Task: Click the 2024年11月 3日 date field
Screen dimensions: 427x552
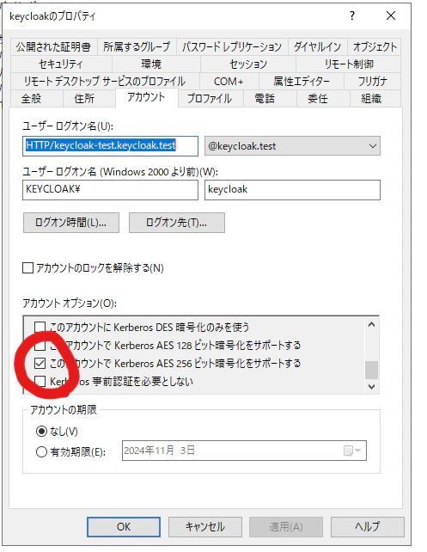Action: 244,451
